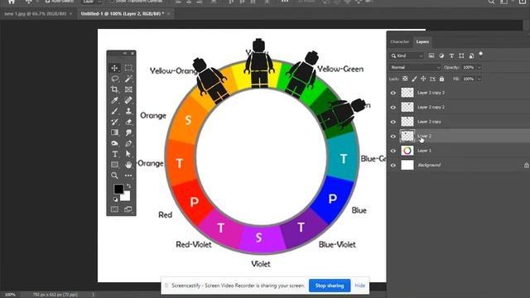Switch to the Layers panel tab
Viewport: 530px width, 298px height.
tap(422, 42)
